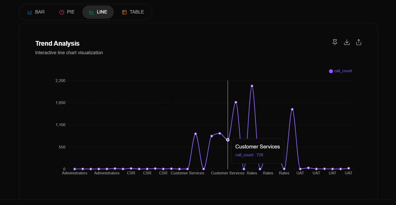Click the bar chart icon in BAR tab

coord(30,12)
